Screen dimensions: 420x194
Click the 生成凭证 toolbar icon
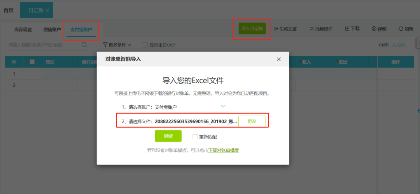click(x=276, y=29)
